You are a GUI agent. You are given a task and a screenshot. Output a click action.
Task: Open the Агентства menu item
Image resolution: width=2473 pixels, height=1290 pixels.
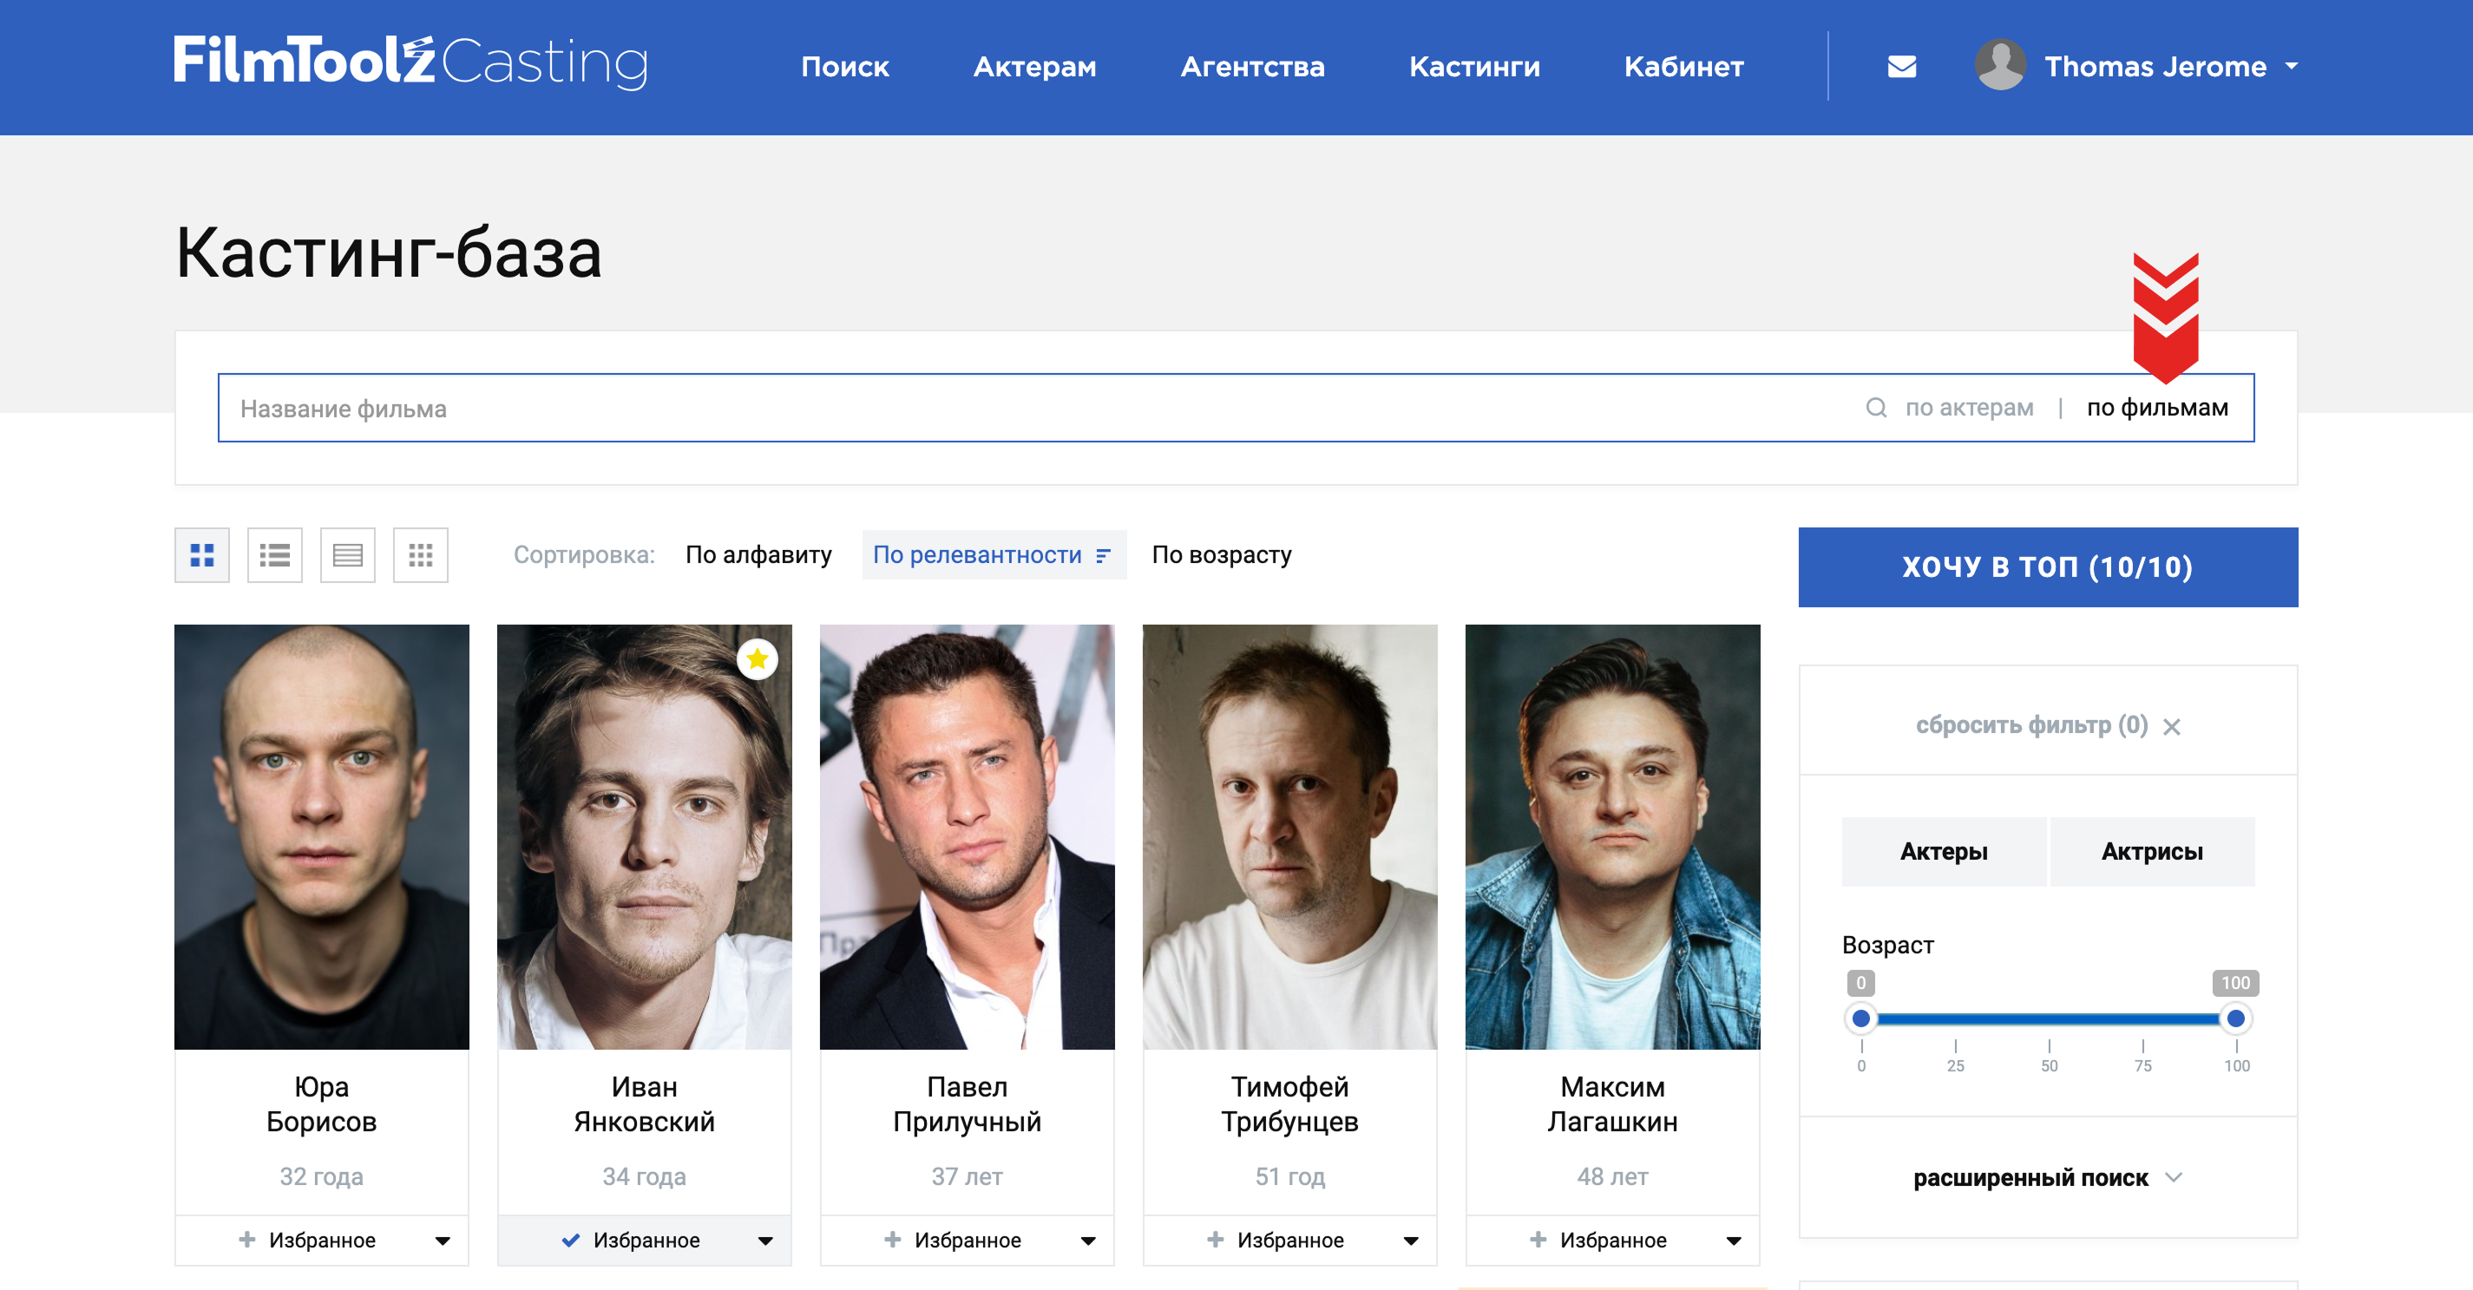pyautogui.click(x=1252, y=66)
